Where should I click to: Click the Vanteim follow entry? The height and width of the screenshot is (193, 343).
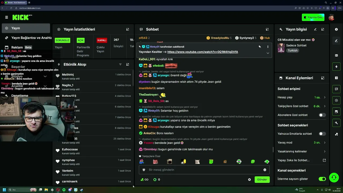coord(93,173)
